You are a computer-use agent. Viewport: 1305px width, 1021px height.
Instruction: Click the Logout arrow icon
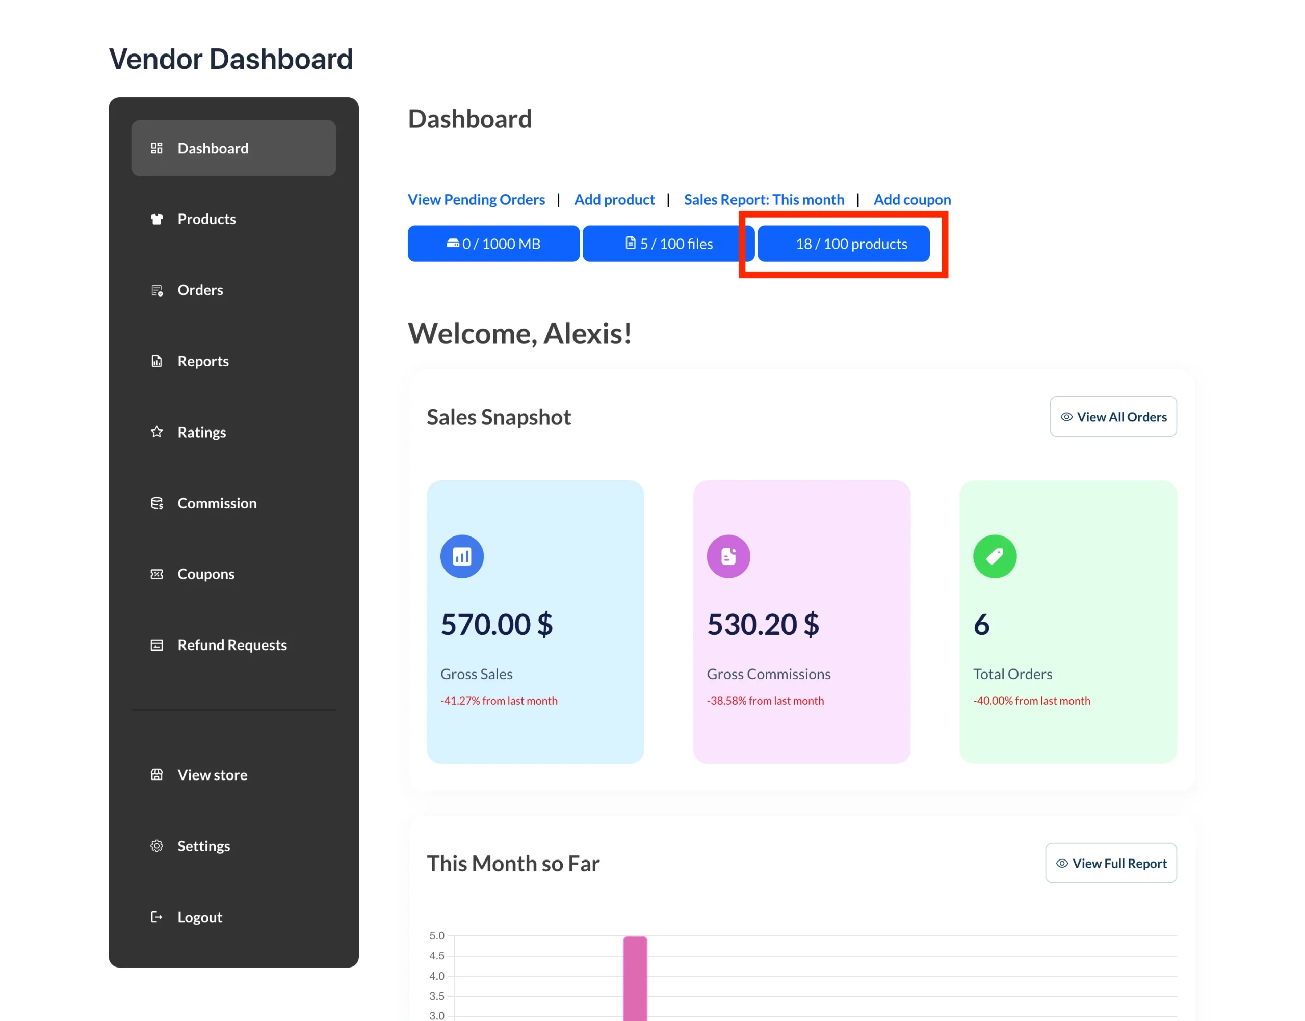(156, 917)
